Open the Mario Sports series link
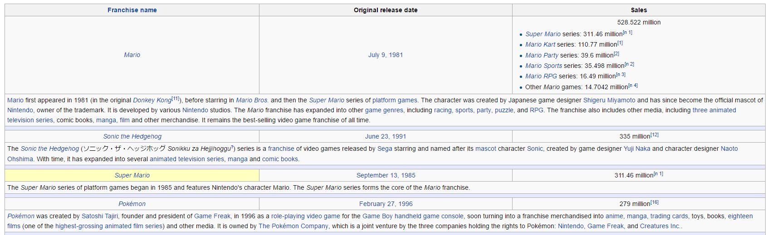 pyautogui.click(x=543, y=66)
